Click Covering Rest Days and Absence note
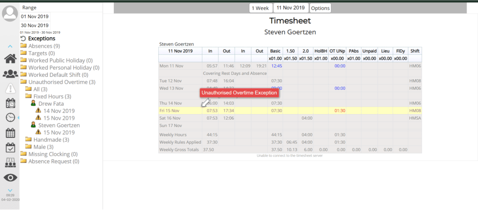The width and height of the screenshot is (478, 210). (235, 73)
